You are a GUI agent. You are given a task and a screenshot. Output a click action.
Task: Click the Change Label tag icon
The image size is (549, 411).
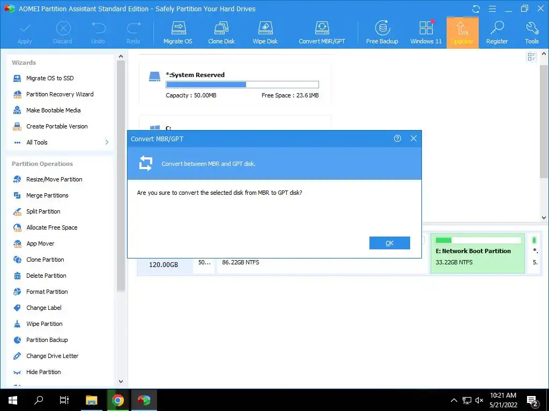pyautogui.click(x=17, y=308)
